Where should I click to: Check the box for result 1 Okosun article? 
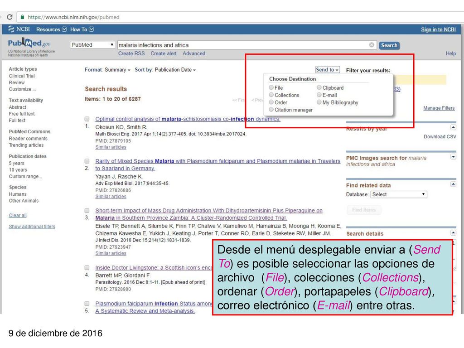coord(87,119)
